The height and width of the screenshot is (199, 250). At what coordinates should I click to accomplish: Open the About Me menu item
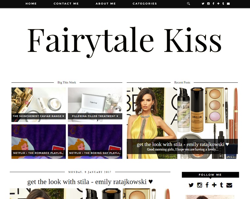coord(106,4)
